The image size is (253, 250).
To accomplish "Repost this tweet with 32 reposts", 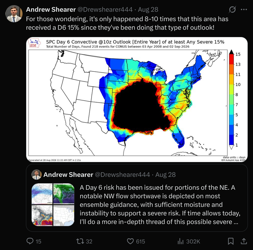I will [84, 241].
